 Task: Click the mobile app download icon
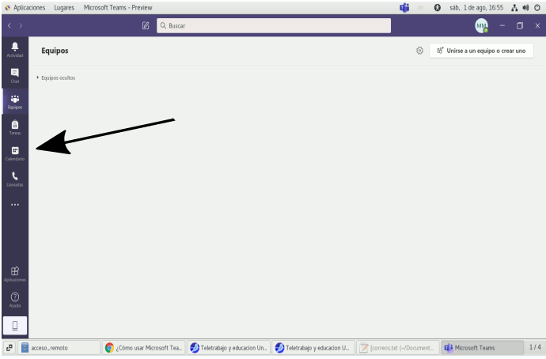click(15, 324)
